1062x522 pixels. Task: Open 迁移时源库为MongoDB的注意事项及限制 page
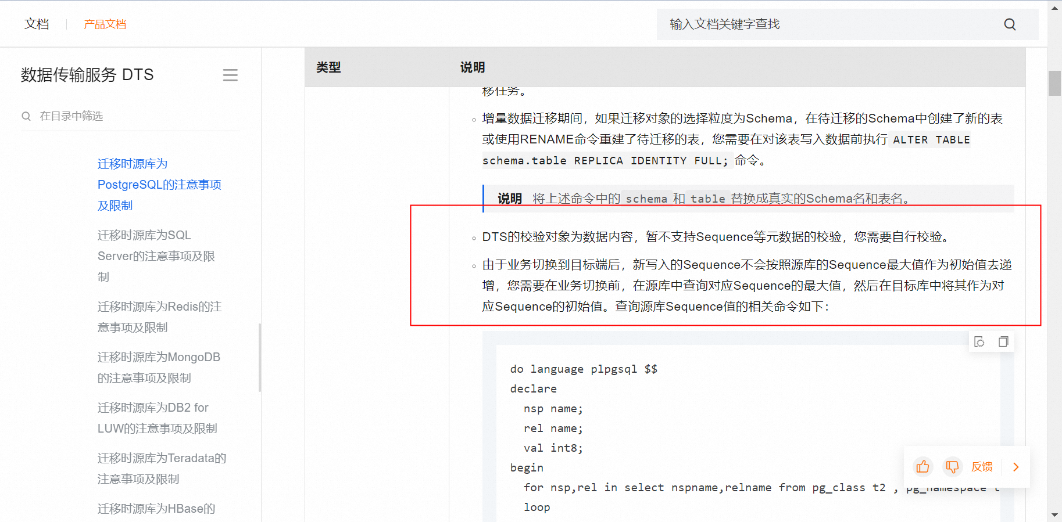pos(159,368)
